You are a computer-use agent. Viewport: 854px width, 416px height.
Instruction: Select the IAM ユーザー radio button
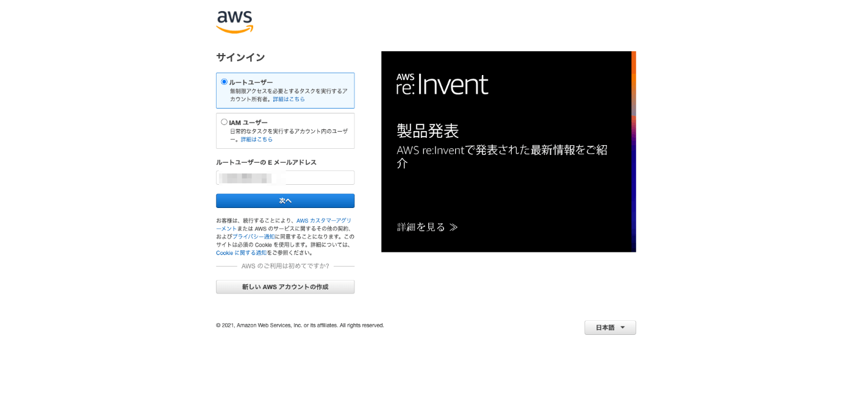pos(224,122)
